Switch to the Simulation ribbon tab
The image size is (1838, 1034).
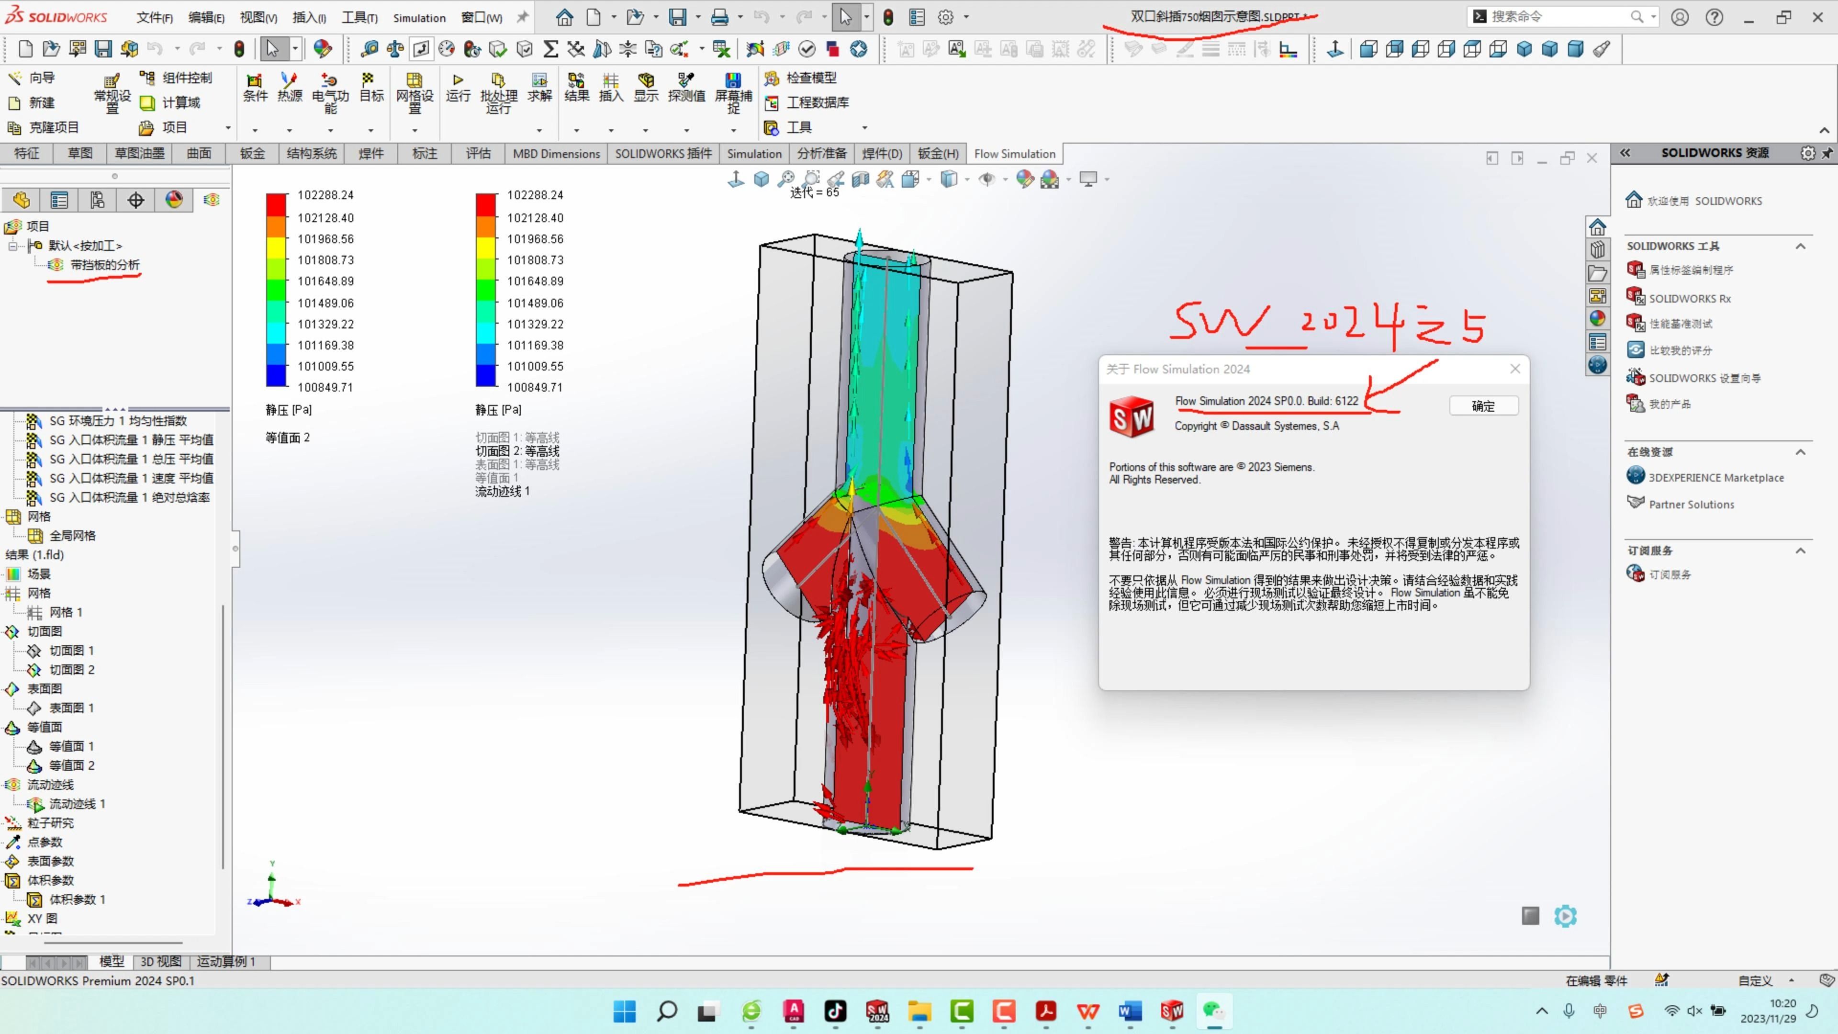(754, 153)
